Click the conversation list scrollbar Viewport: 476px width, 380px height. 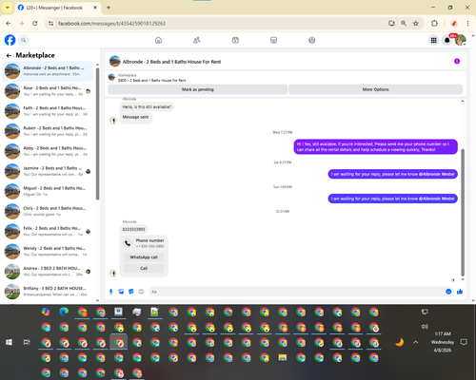click(97, 134)
